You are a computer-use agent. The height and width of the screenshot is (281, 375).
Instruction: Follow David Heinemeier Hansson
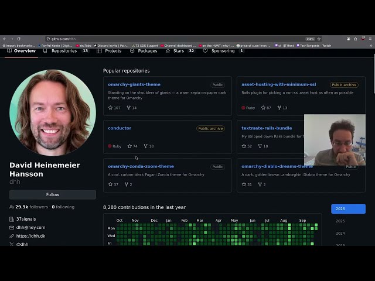53,195
